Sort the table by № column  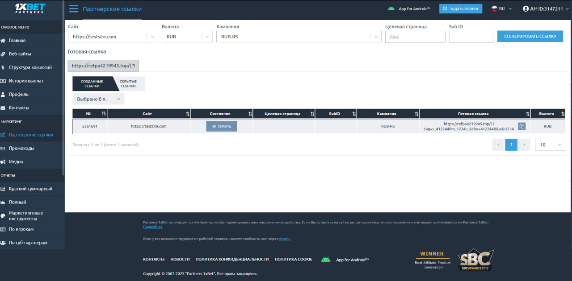(x=104, y=114)
